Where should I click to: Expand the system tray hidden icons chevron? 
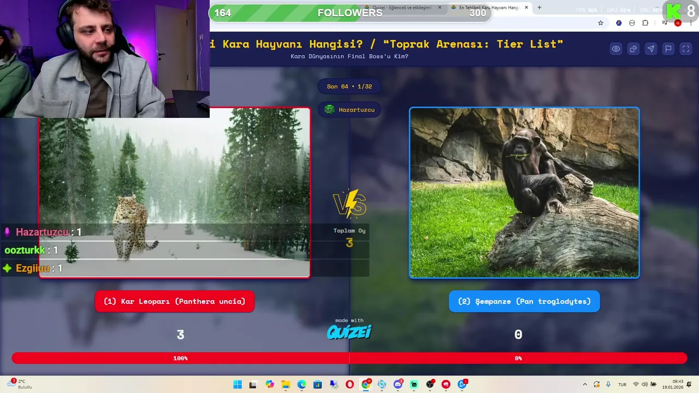tap(585, 384)
